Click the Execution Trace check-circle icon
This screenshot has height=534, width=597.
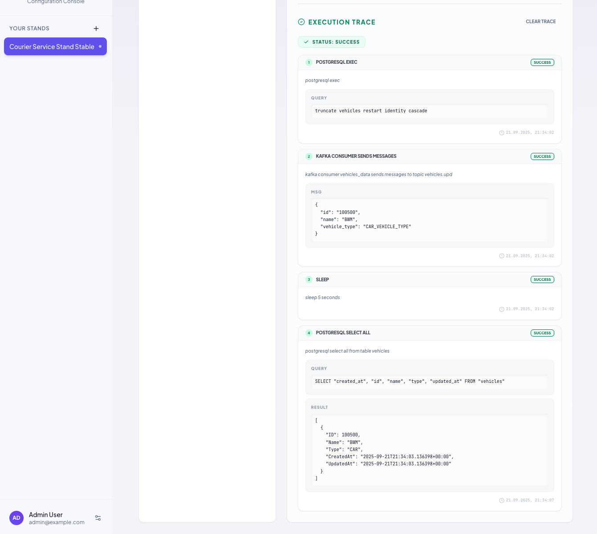tap(301, 22)
